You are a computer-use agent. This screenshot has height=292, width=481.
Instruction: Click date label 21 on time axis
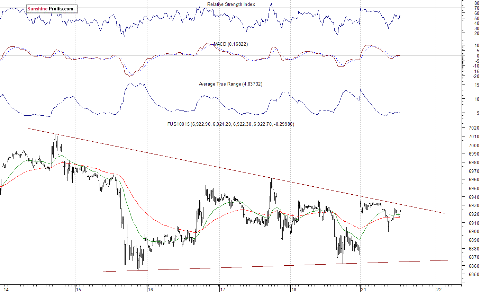click(363, 289)
